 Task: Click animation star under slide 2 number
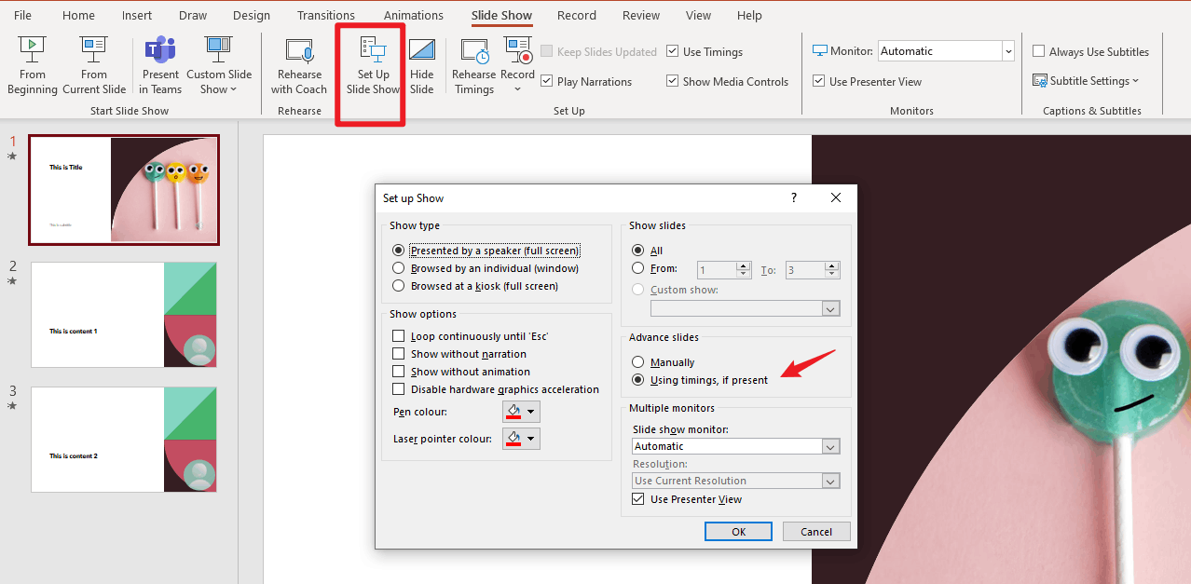coord(12,280)
